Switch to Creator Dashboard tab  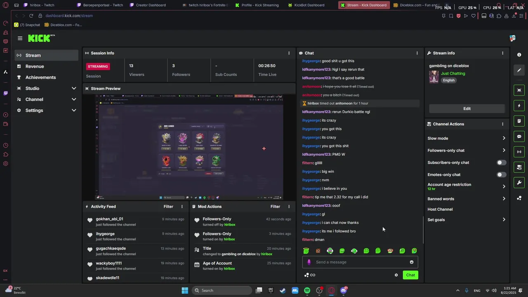coord(151,5)
